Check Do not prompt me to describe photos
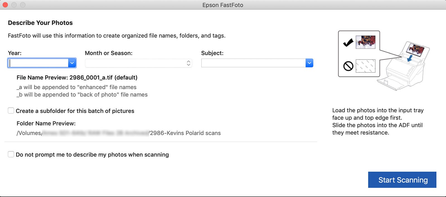 click(11, 154)
